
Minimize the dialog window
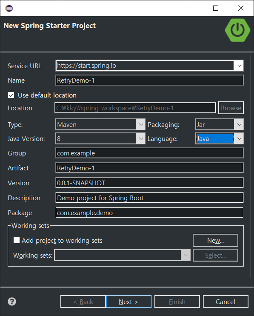click(x=191, y=8)
